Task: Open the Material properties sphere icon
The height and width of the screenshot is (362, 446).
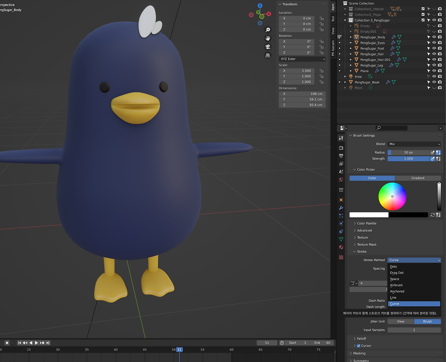Action: tap(341, 247)
